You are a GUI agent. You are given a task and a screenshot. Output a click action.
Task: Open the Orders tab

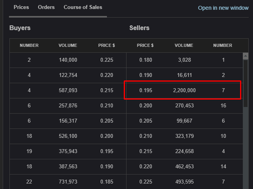tap(46, 7)
